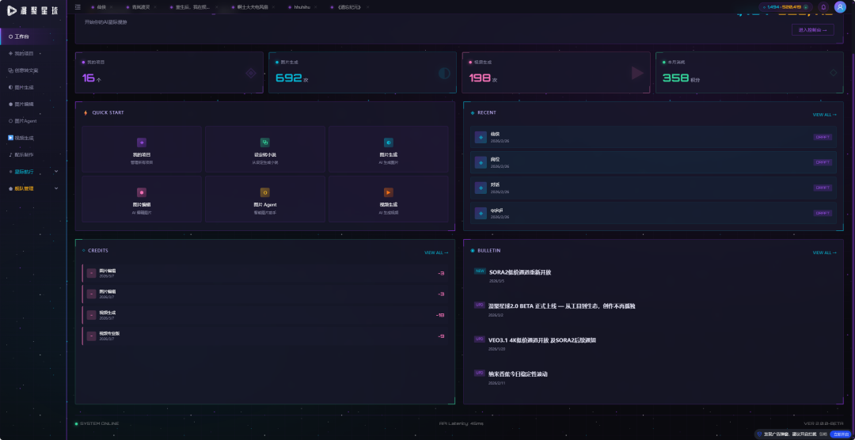Click -9 value in 视频专业版 credits row
The width and height of the screenshot is (855, 440).
tap(441, 336)
